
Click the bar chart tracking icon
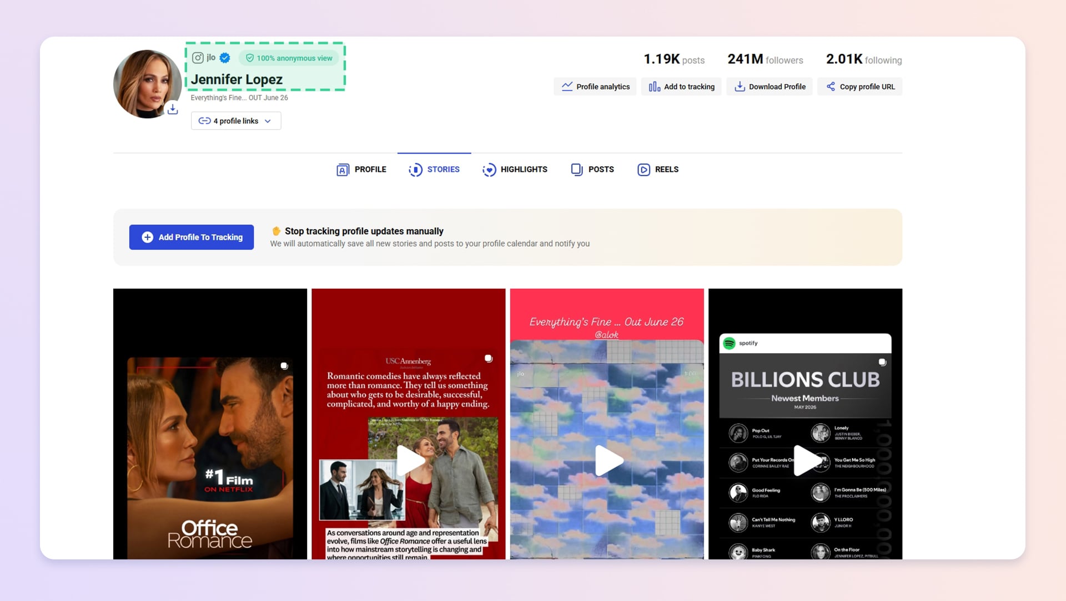(x=654, y=86)
